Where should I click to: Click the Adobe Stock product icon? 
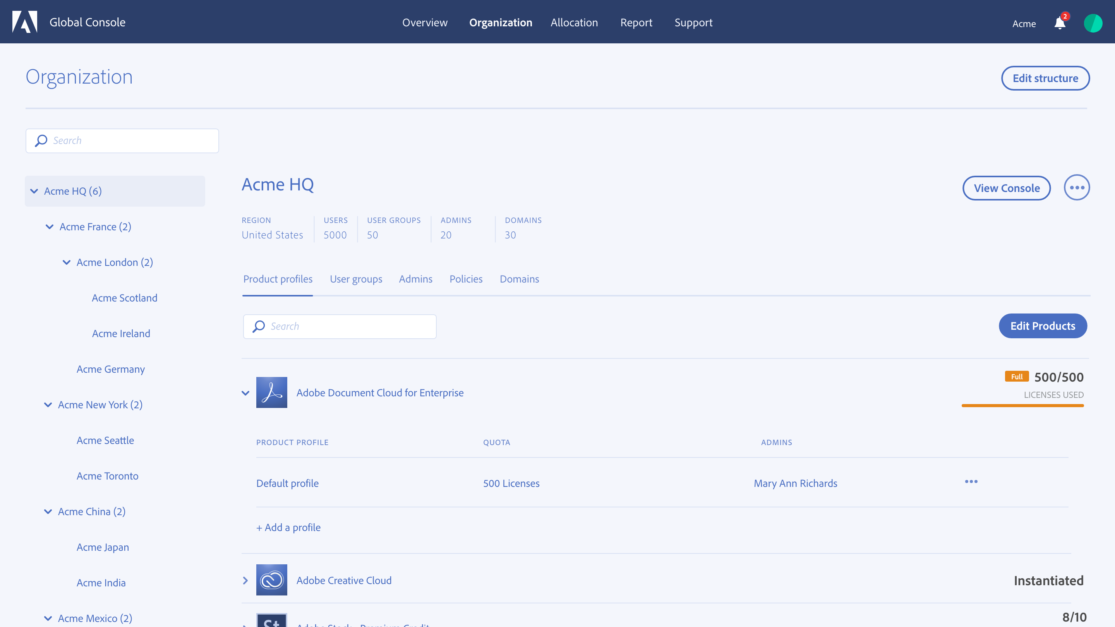(271, 620)
